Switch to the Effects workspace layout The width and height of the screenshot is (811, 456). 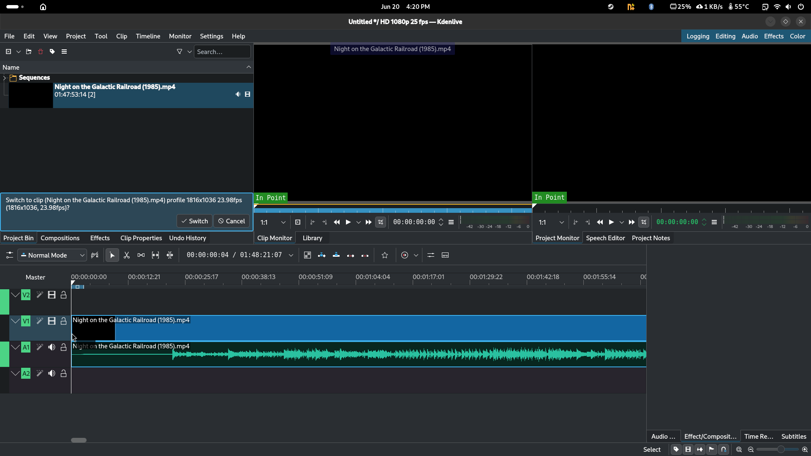tap(773, 36)
